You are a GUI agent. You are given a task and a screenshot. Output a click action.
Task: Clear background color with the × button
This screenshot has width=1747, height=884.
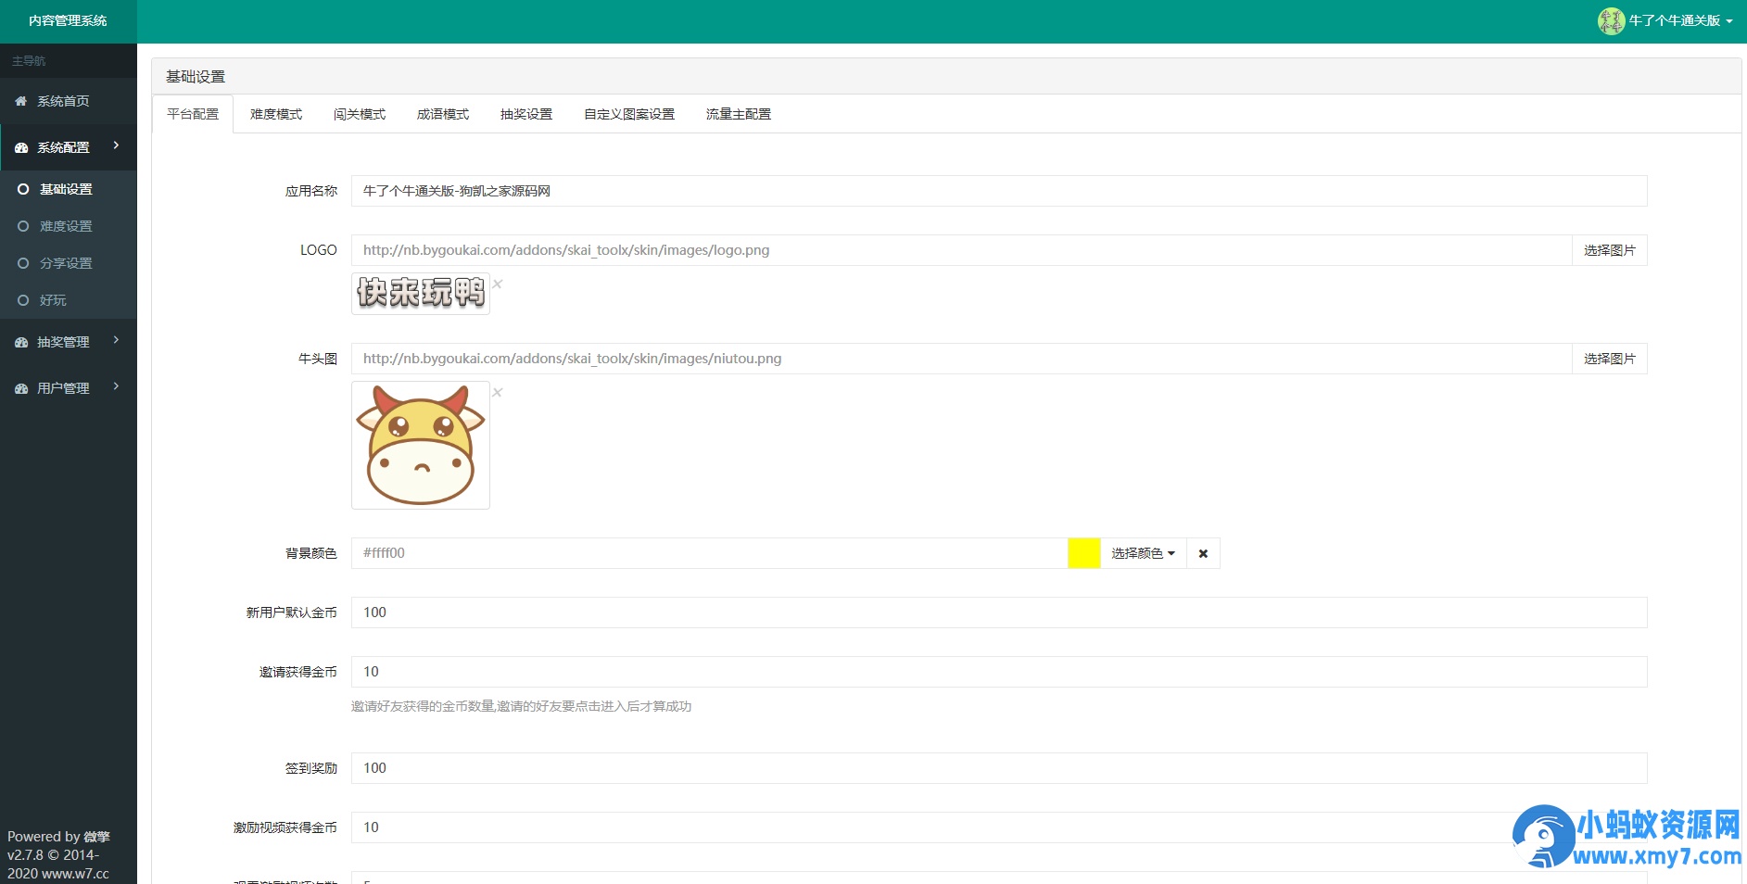click(x=1203, y=554)
